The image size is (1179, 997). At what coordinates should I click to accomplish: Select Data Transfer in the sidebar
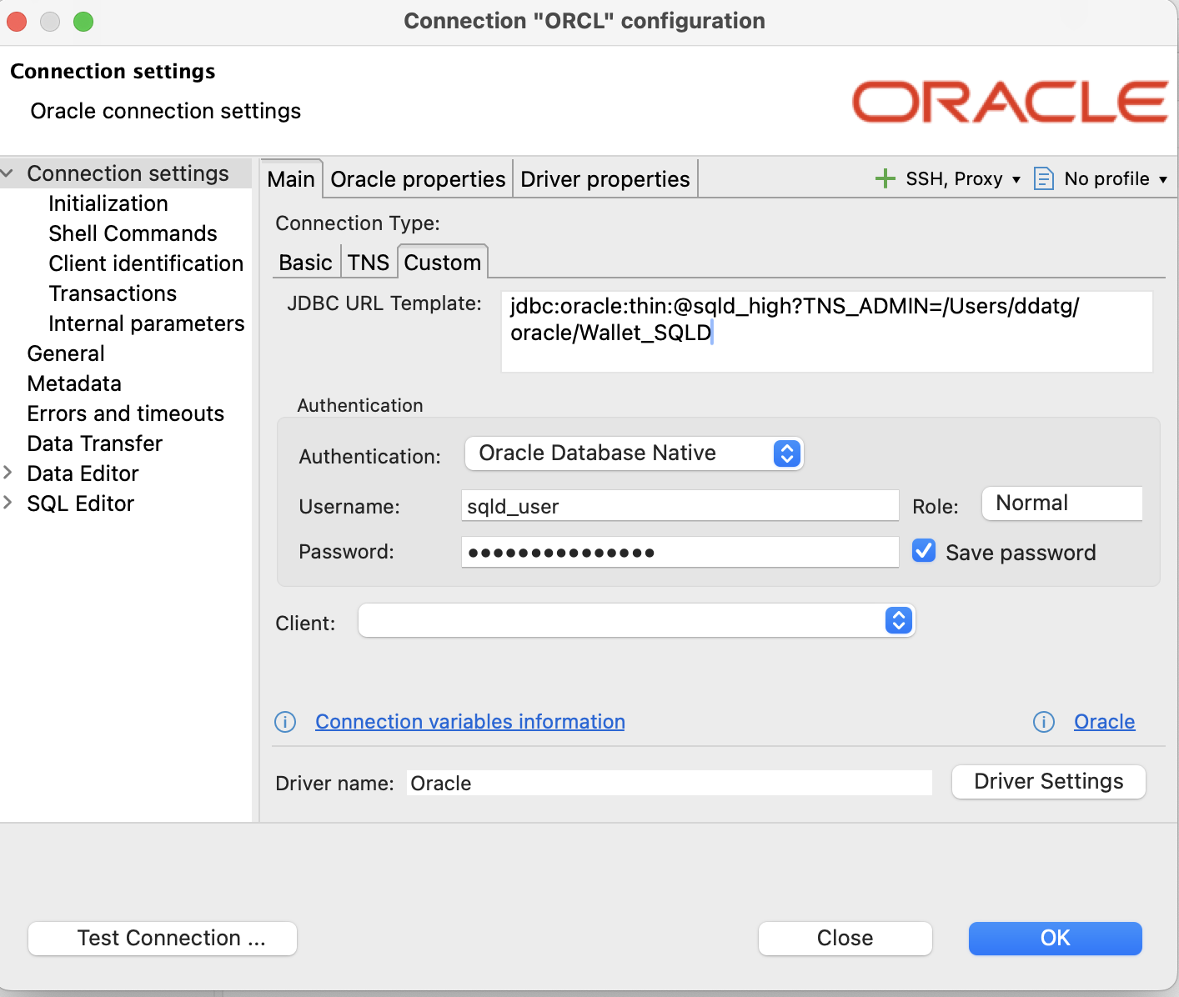95,443
